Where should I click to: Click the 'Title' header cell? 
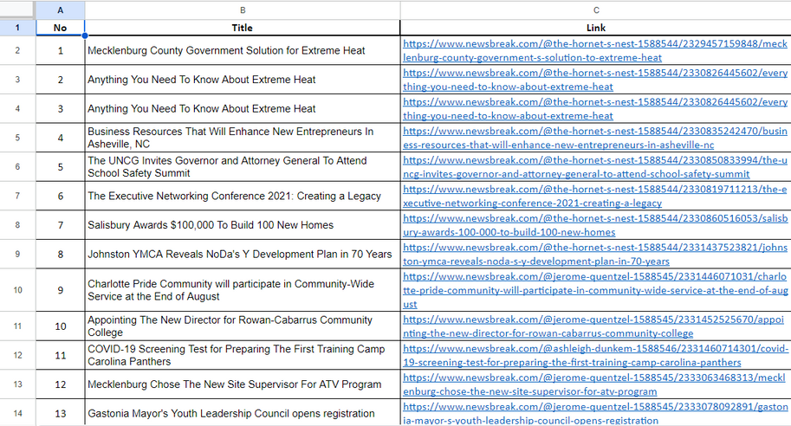[x=243, y=28]
